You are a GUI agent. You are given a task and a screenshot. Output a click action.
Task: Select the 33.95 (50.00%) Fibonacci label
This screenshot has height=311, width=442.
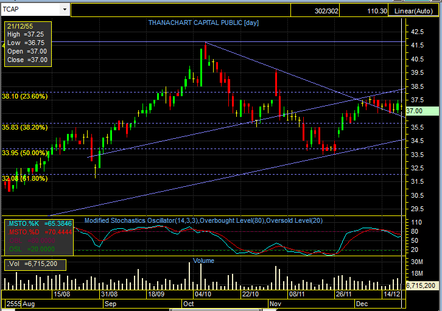(25, 153)
